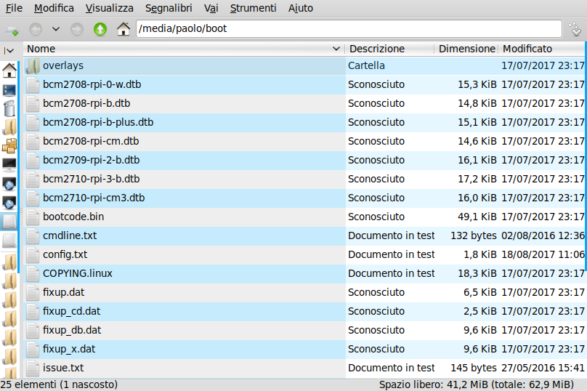The width and height of the screenshot is (587, 391).
Task: Select the bcm2710-rpi-cm3.dtb file icon
Action: coord(33,198)
